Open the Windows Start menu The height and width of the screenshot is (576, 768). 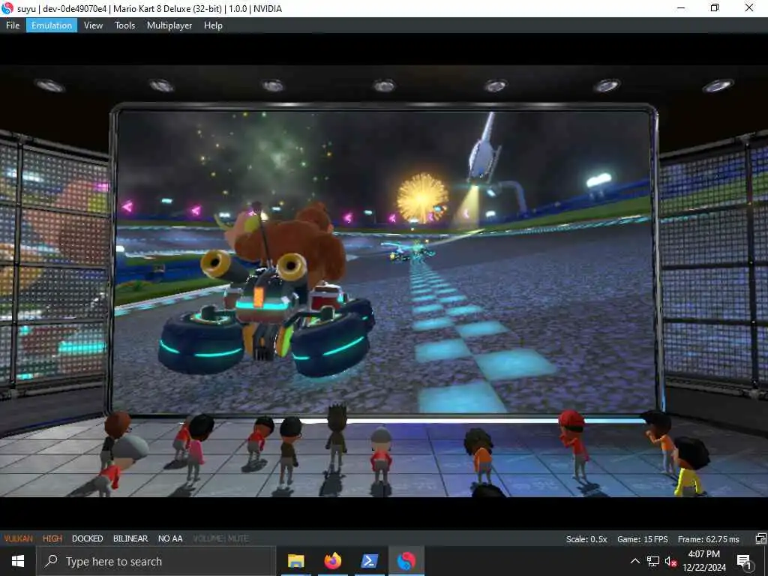point(18,561)
